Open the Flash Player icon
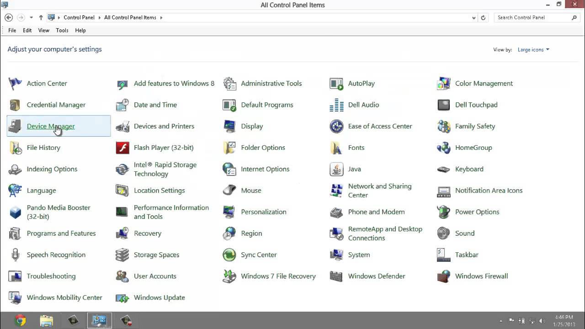The height and width of the screenshot is (329, 585). pos(122,148)
